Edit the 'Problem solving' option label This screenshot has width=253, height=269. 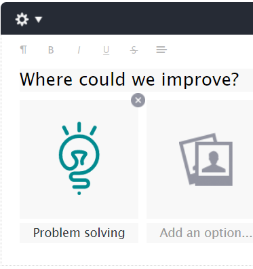coord(79,233)
